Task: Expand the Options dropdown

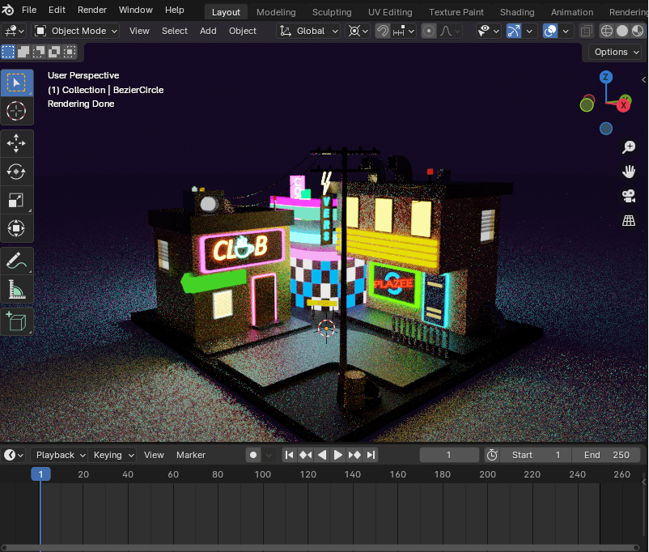Action: point(617,52)
